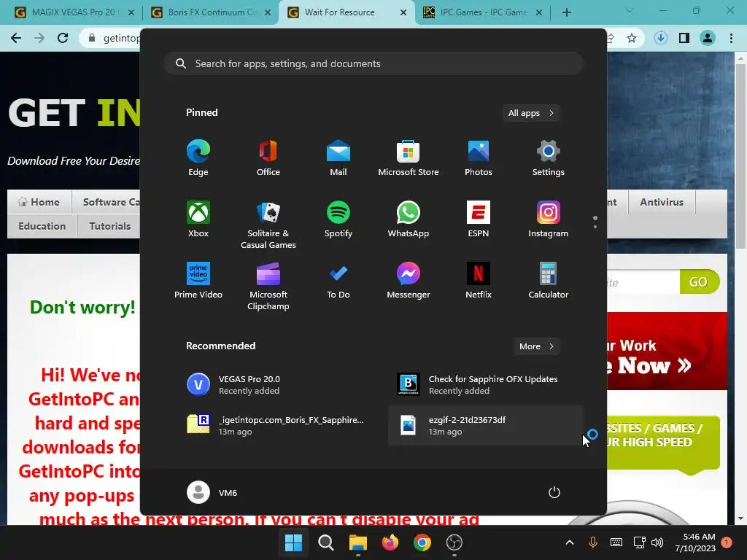Open the Edge pinned app
Viewport: 747px width, 560px height.
(x=198, y=158)
